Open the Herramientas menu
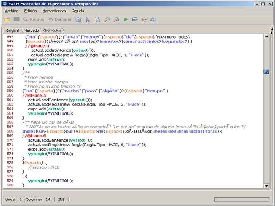 tap(55, 10)
